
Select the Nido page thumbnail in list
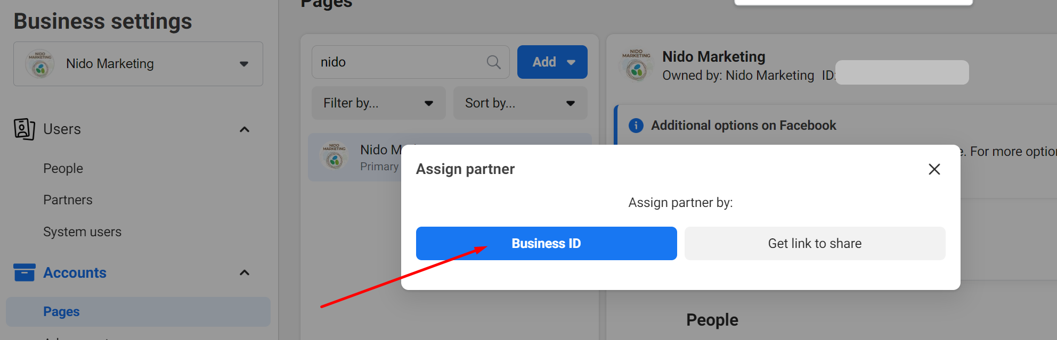(x=335, y=156)
